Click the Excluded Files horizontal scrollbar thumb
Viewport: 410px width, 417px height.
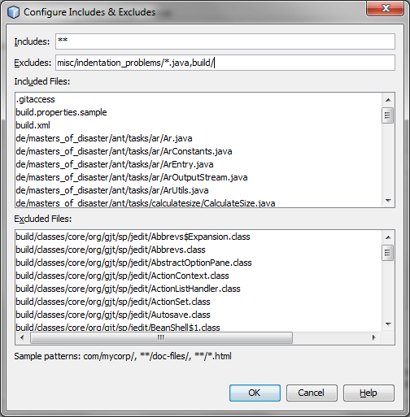pyautogui.click(x=161, y=337)
